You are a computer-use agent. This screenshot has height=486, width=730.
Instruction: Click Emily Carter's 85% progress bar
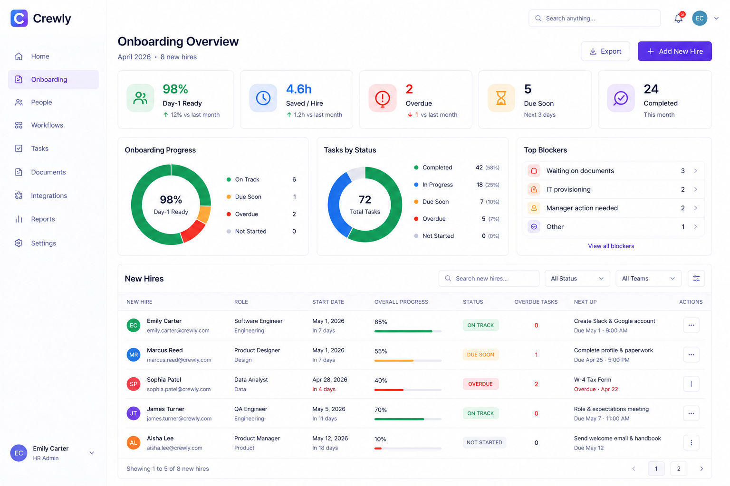(408, 331)
